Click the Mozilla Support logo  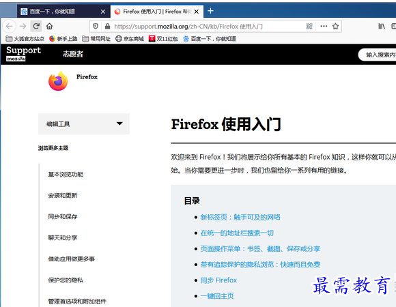[x=23, y=53]
